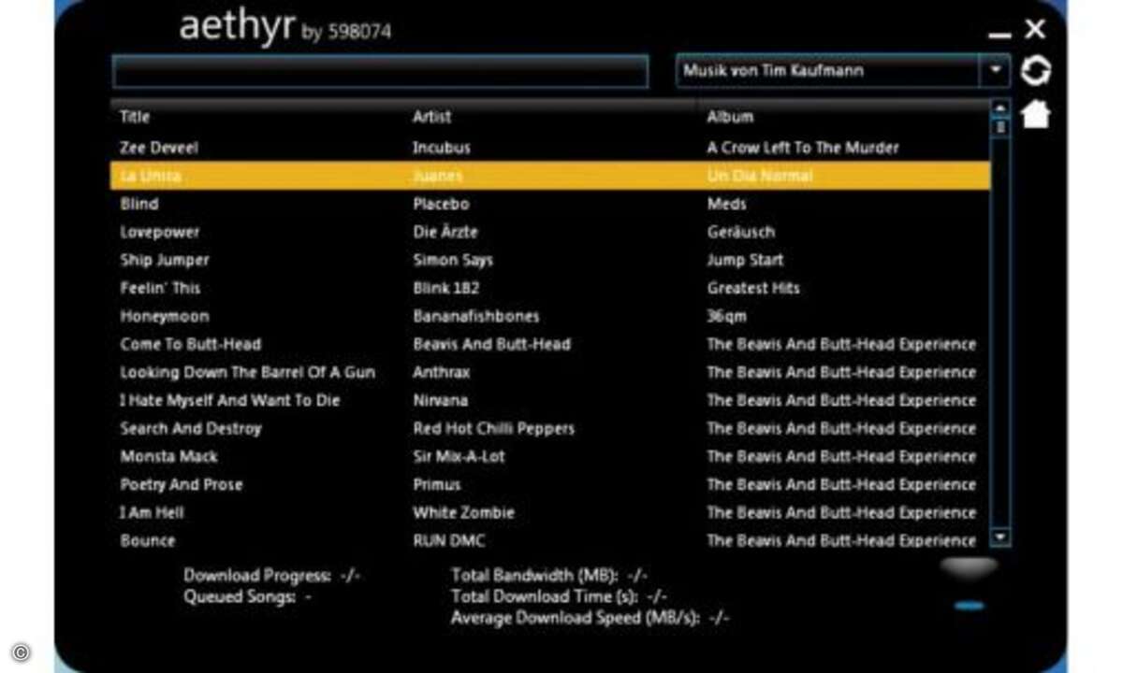Click the artist RUN DMC

click(449, 540)
